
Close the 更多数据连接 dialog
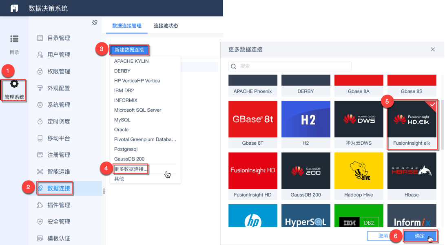[x=433, y=49]
